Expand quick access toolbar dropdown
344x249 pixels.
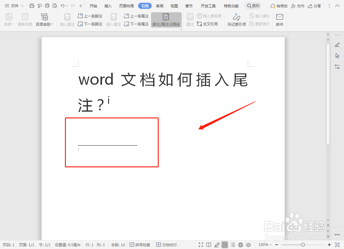click(81, 6)
